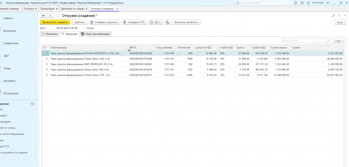This screenshot has height=167, width=349.
Task: Click the Записать button
Action: pos(80,22)
